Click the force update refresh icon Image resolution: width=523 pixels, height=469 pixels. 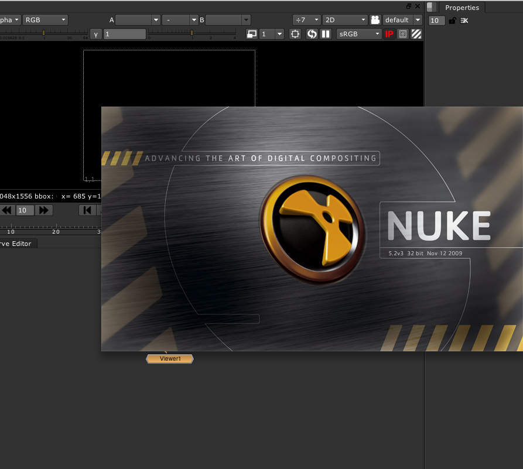pos(312,34)
